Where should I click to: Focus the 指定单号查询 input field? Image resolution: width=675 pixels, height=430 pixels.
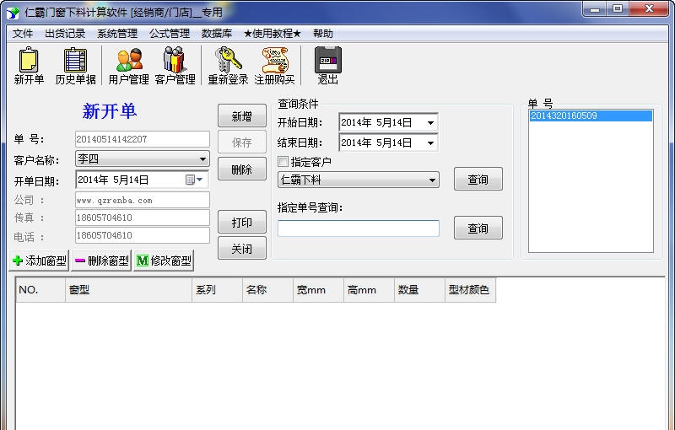click(x=358, y=228)
